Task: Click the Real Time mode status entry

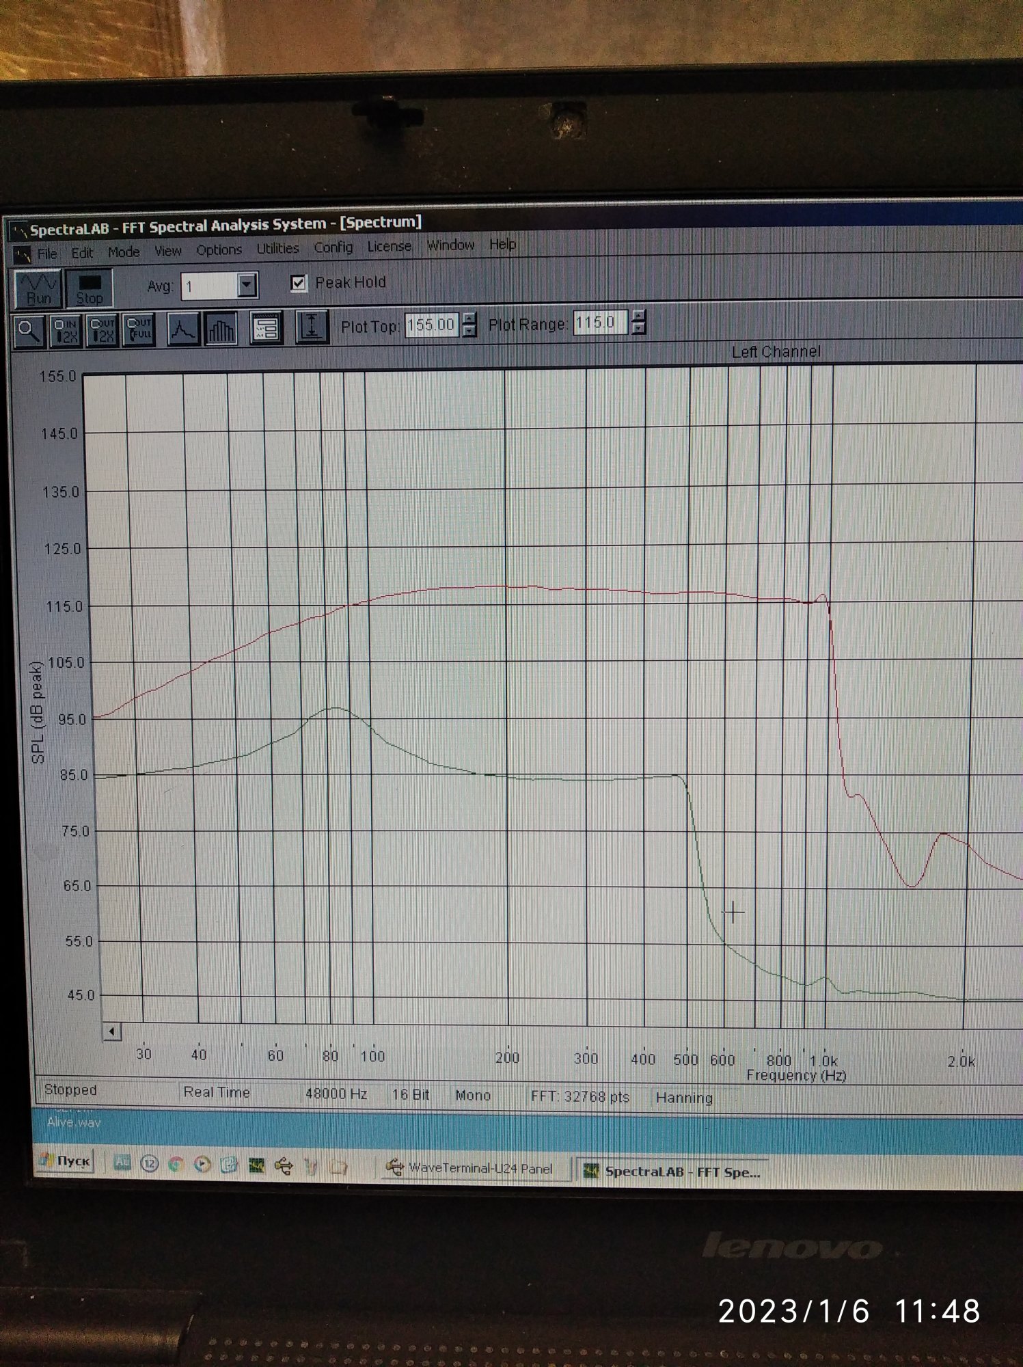Action: (217, 1092)
